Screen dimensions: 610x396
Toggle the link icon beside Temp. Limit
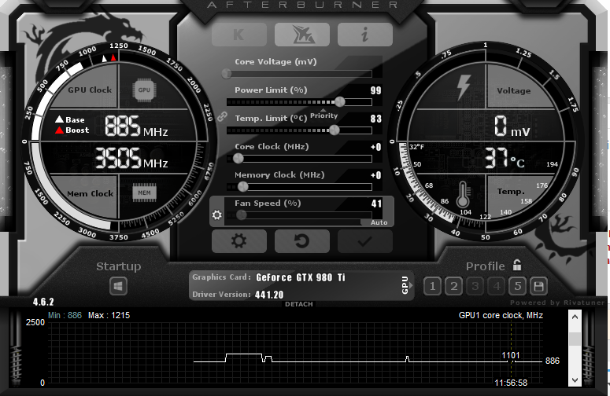click(x=222, y=116)
